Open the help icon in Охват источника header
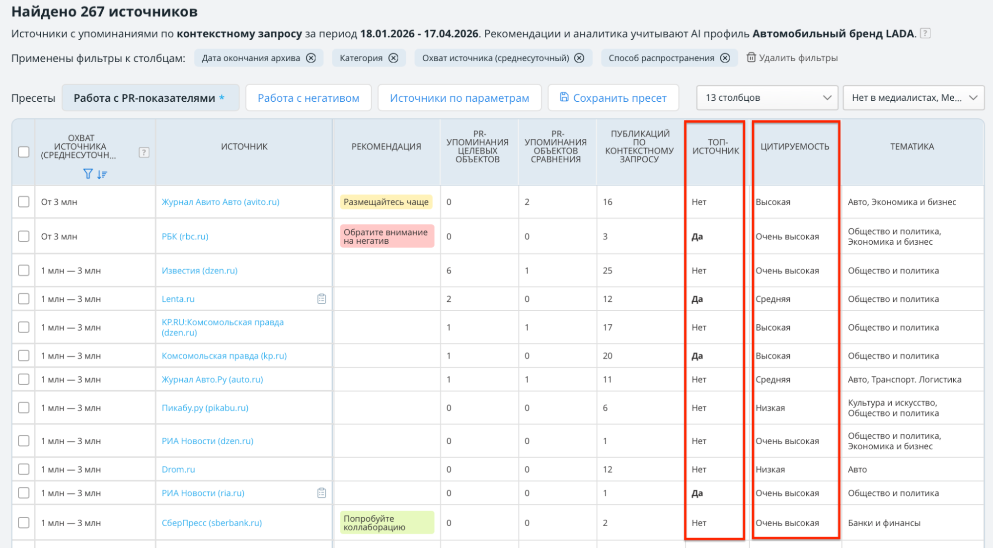Screen dimensions: 993x548 144,152
